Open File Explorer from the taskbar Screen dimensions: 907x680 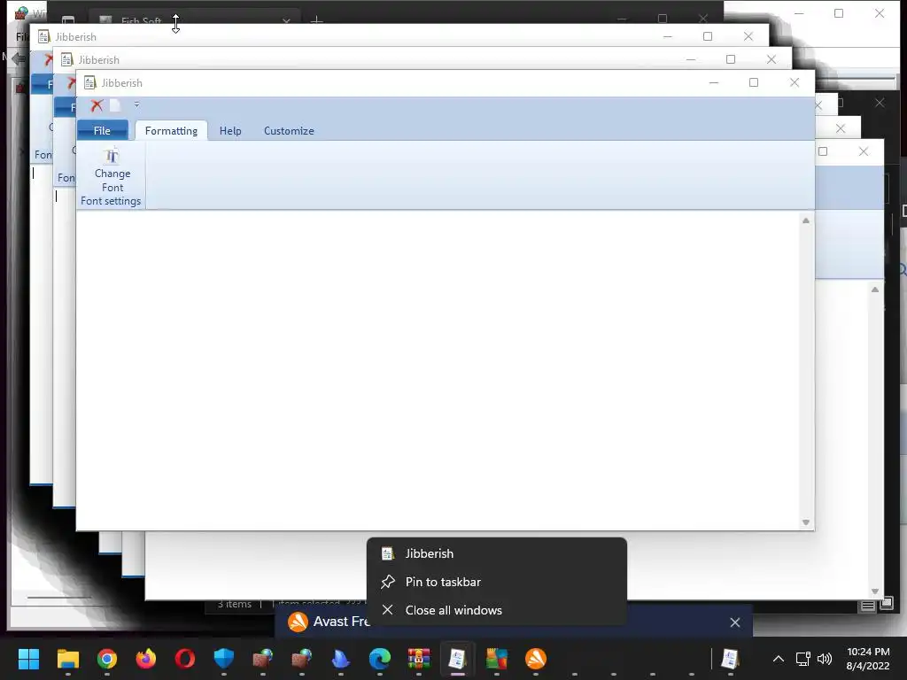click(x=67, y=659)
